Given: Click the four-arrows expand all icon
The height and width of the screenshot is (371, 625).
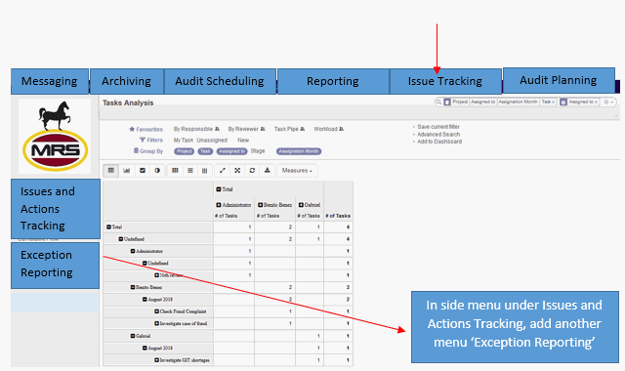Looking at the screenshot, I should point(237,171).
